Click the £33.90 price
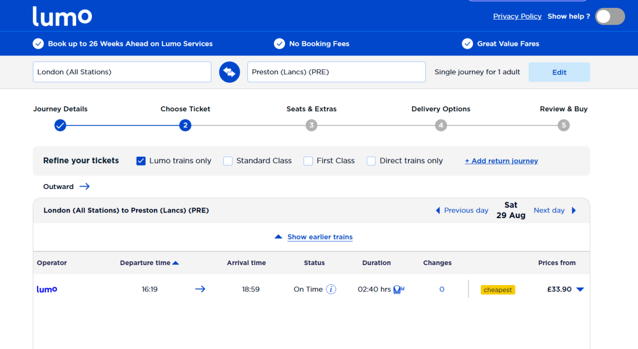This screenshot has width=638, height=349. (559, 289)
